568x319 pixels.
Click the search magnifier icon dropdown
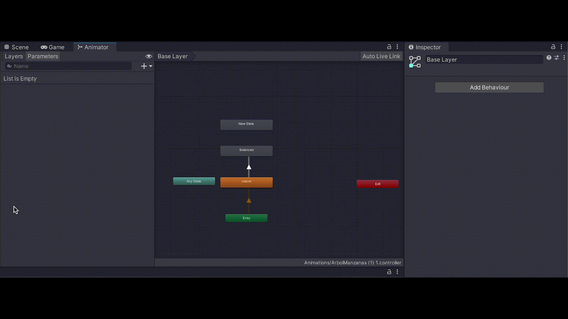coord(9,66)
